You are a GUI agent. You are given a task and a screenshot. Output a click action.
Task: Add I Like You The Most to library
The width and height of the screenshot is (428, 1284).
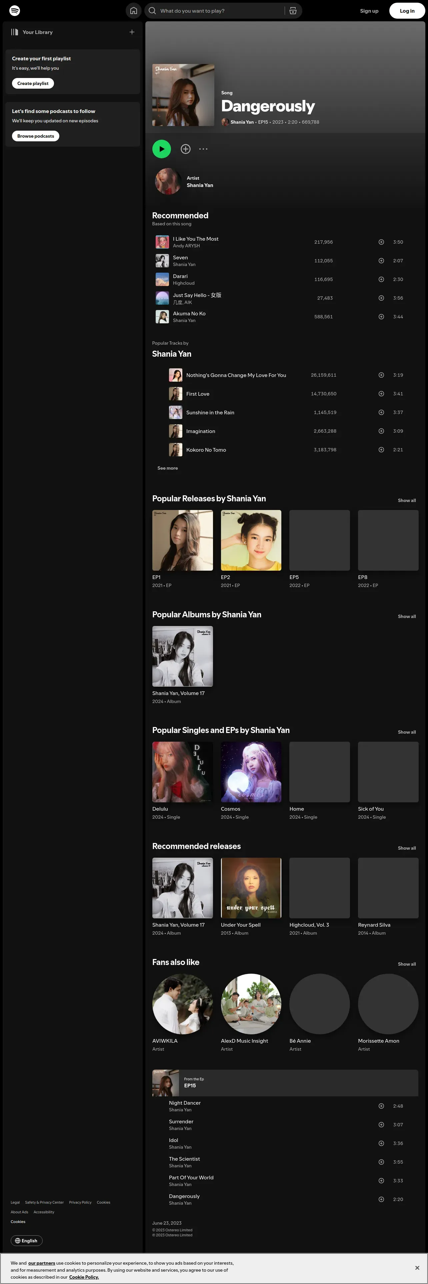(381, 242)
